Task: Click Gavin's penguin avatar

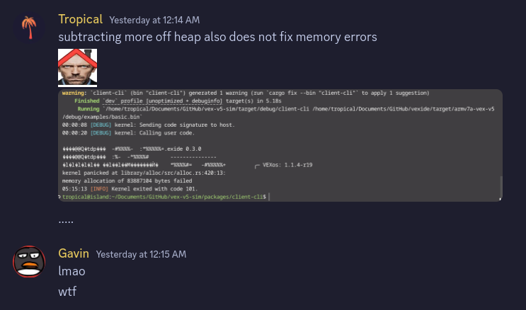Action: click(x=29, y=261)
